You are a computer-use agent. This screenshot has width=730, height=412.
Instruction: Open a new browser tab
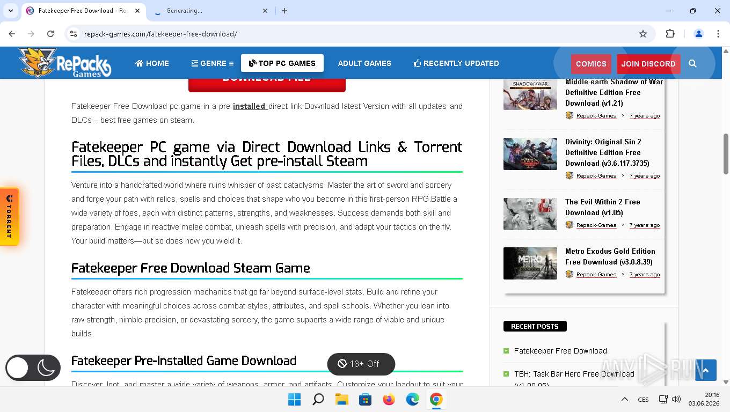[x=284, y=11]
